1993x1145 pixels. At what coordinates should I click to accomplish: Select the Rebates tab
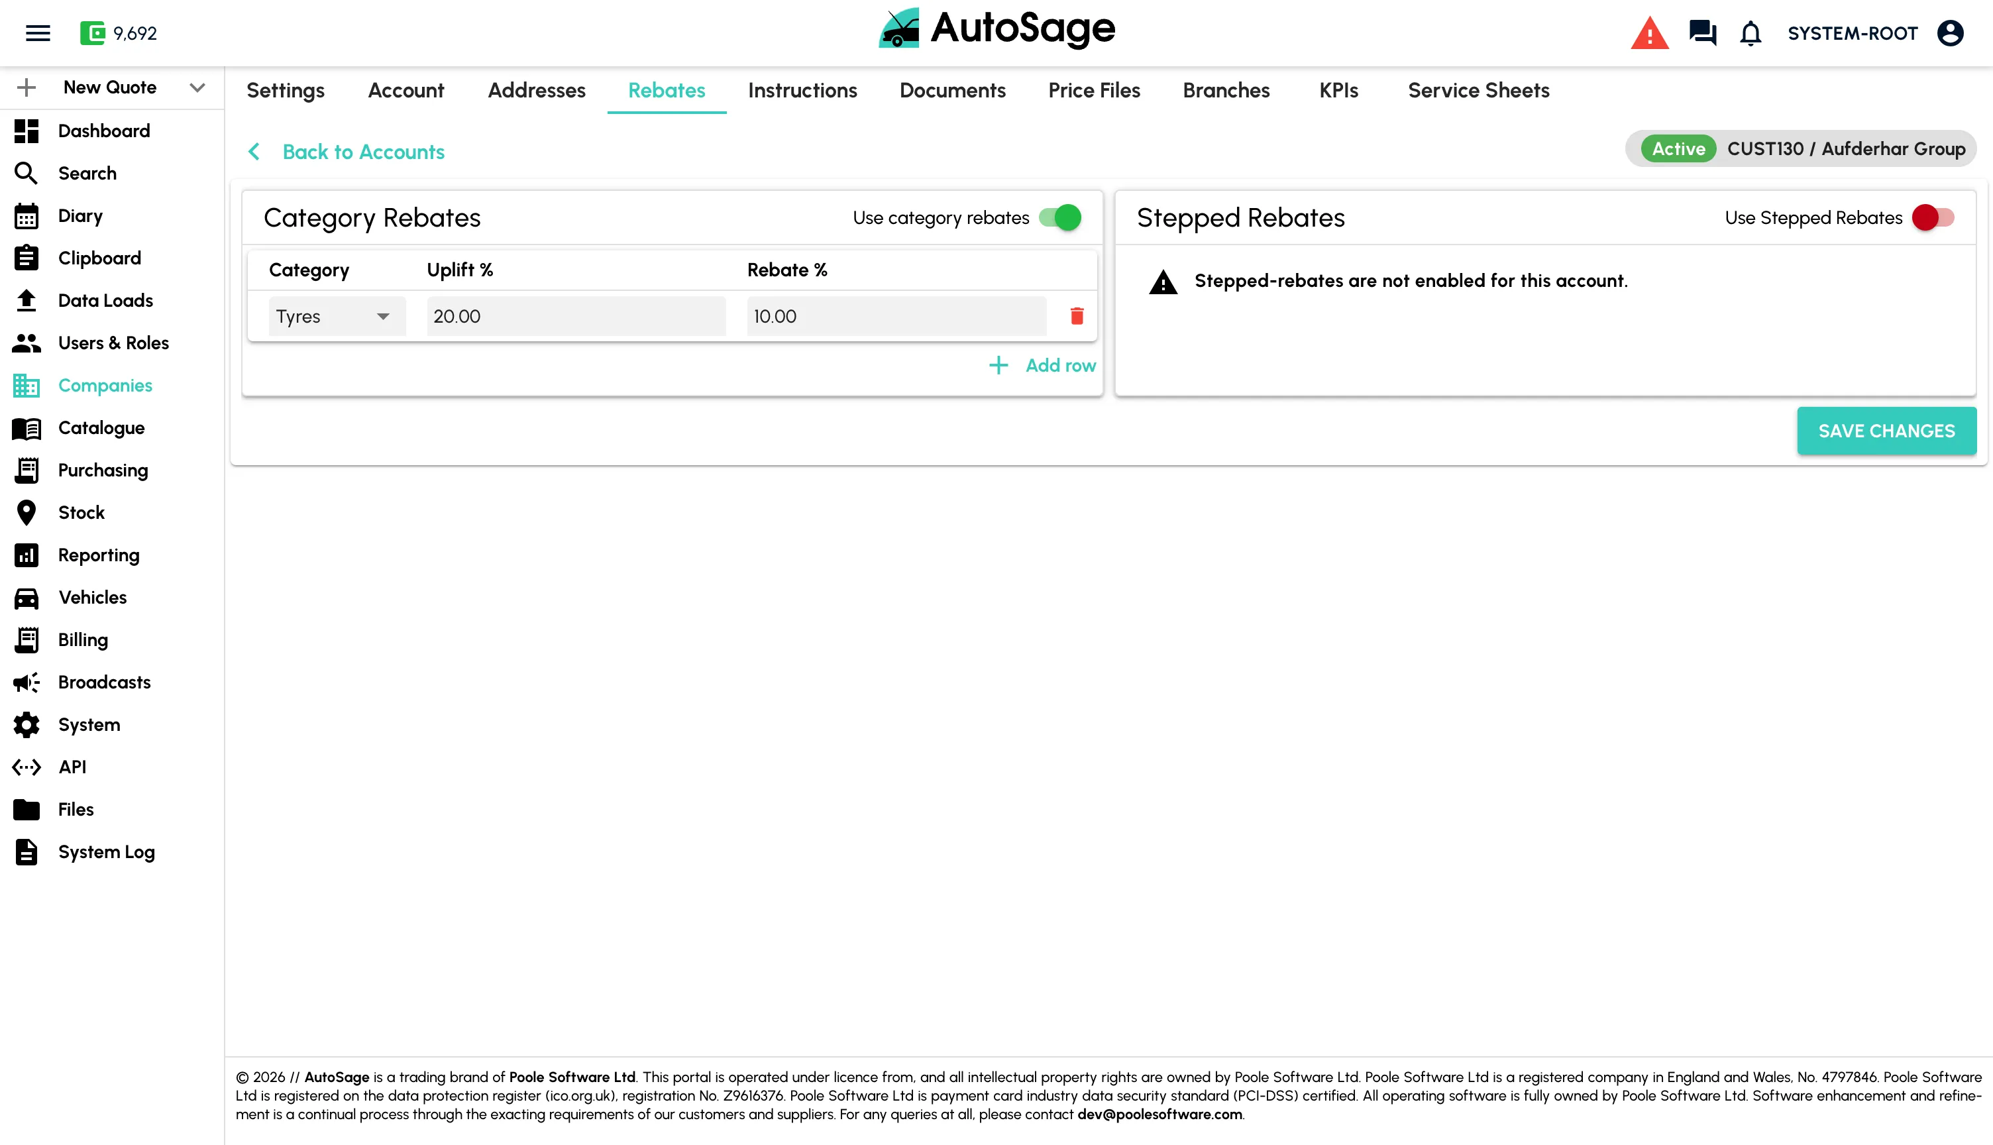[667, 90]
